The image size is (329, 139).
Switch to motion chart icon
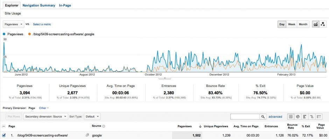coord(323,24)
